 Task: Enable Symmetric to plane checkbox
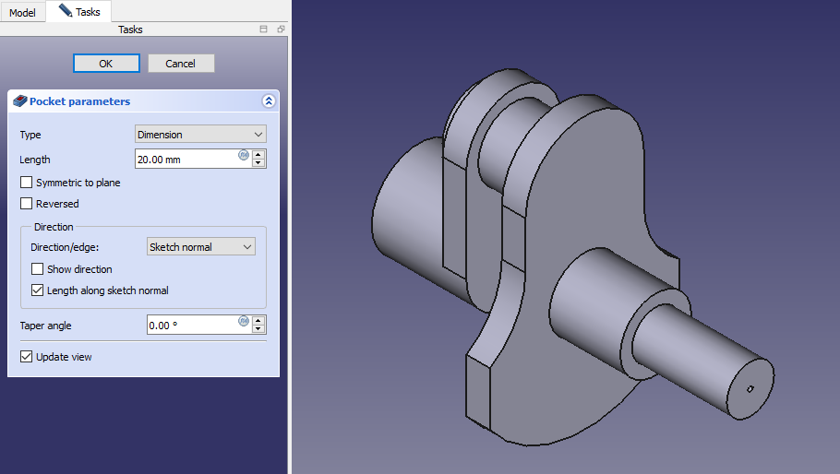pyautogui.click(x=27, y=183)
